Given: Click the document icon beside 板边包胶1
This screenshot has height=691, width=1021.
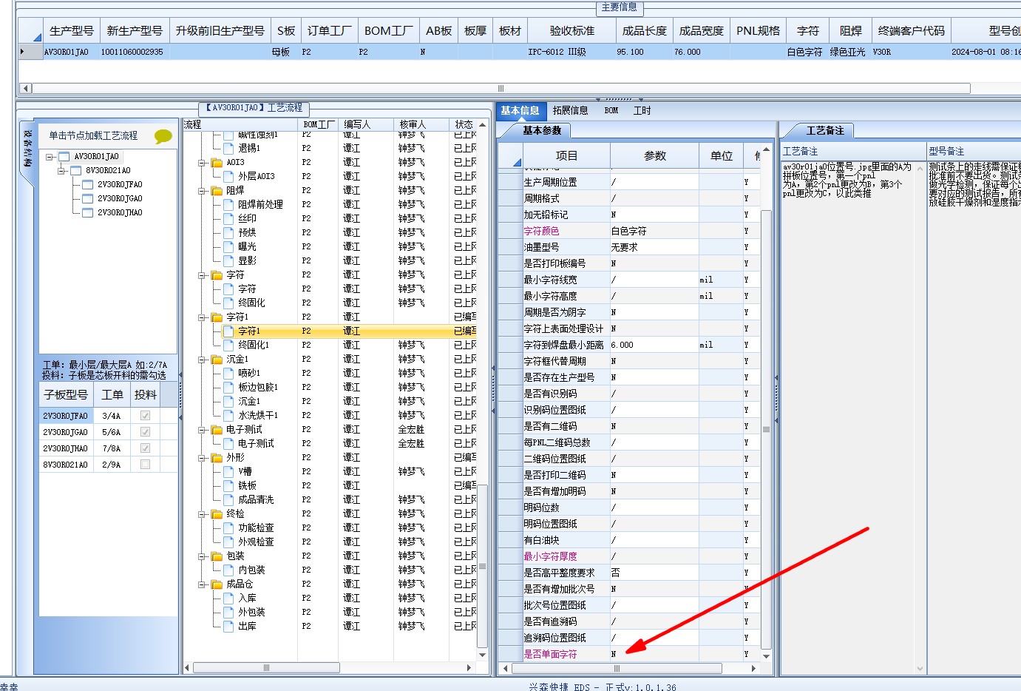Looking at the screenshot, I should pos(228,388).
